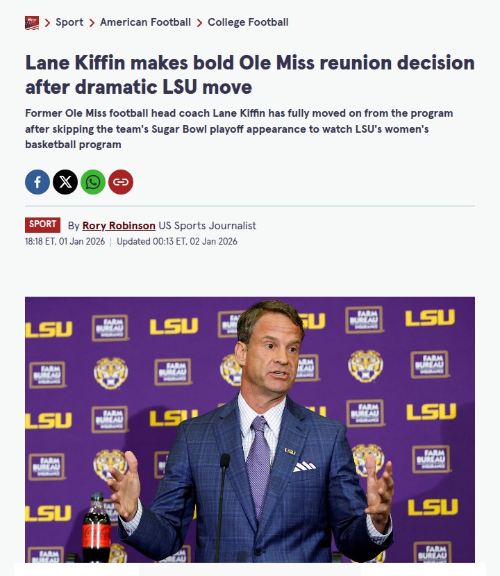
Task: Click the chevron before the Sport breadcrumb
Action: (x=48, y=23)
